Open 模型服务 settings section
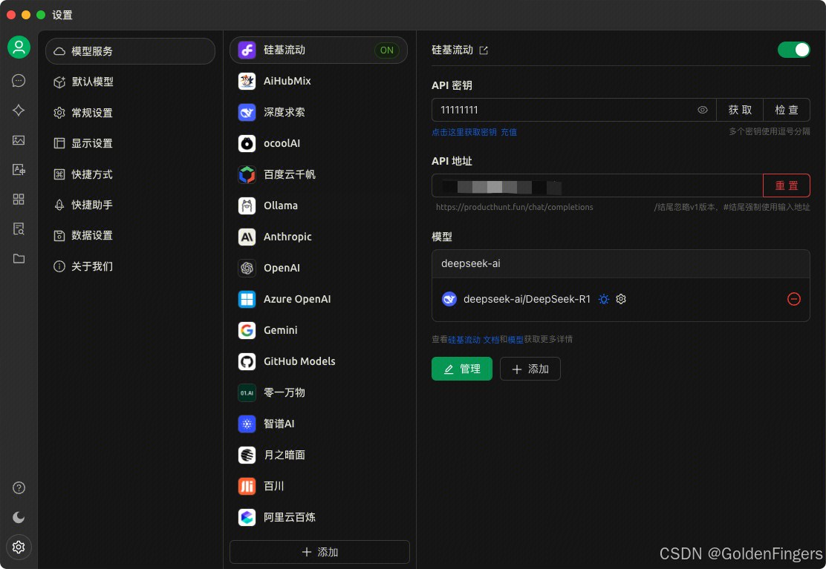Screen dimensions: 826x569 (x=130, y=51)
